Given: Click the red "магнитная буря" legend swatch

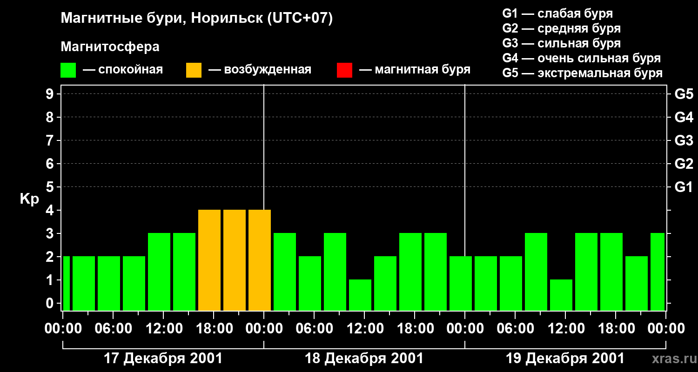Looking at the screenshot, I should [344, 70].
